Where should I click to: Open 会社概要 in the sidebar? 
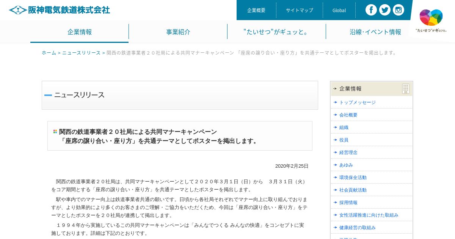coord(348,115)
